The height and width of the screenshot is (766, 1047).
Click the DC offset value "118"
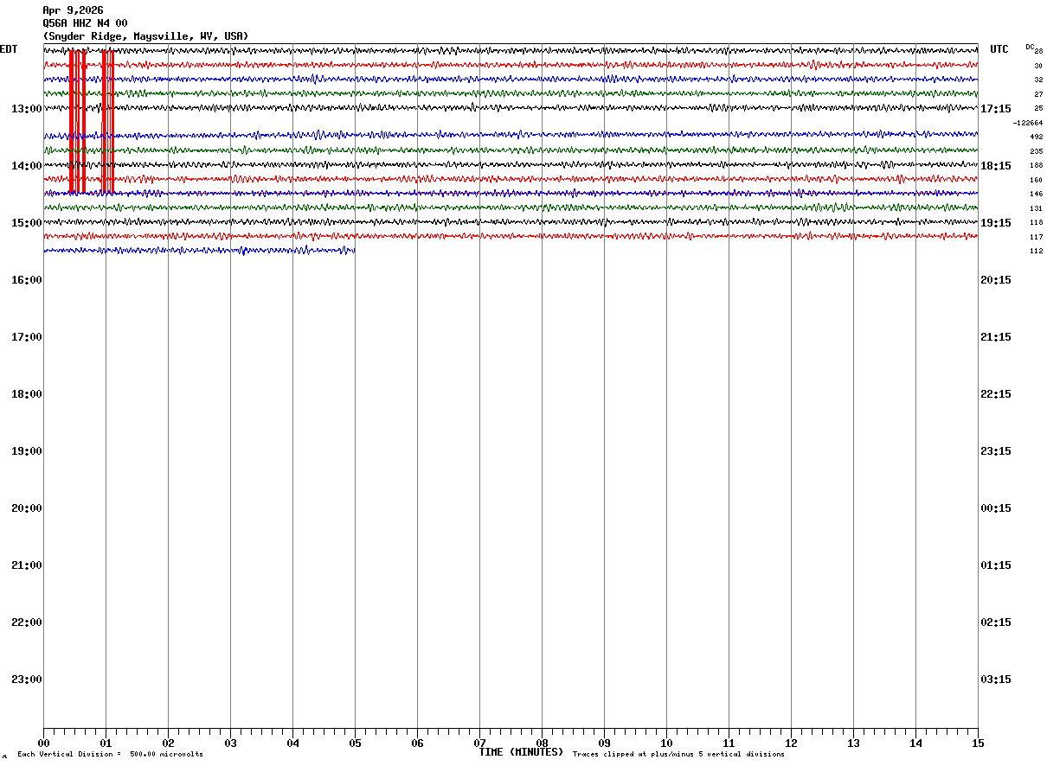tap(1037, 222)
